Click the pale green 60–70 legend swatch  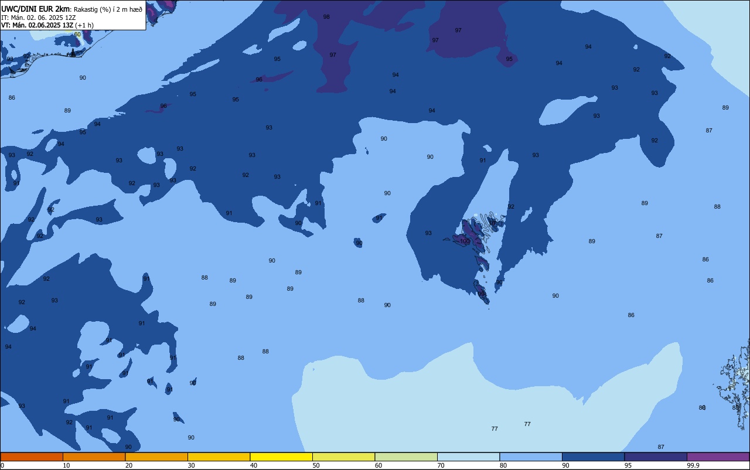(x=406, y=457)
